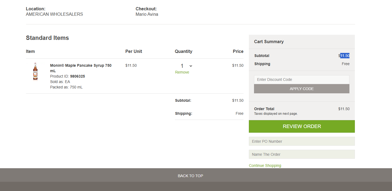Open the Monin Maple Pancake Syrup product title
This screenshot has width=392, height=191.
tap(81, 68)
